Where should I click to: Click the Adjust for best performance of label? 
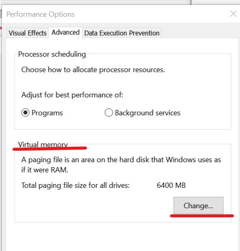(x=72, y=95)
